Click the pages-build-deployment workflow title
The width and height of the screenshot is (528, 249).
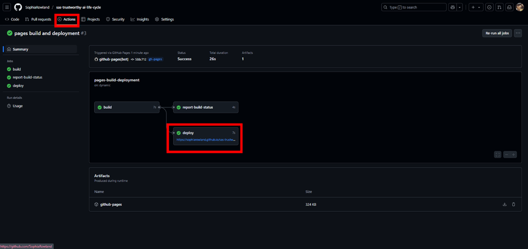click(x=117, y=80)
